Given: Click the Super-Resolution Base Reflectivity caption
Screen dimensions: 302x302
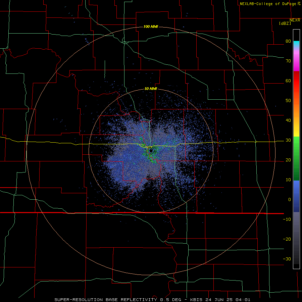Looking at the screenshot, I should [152, 300].
